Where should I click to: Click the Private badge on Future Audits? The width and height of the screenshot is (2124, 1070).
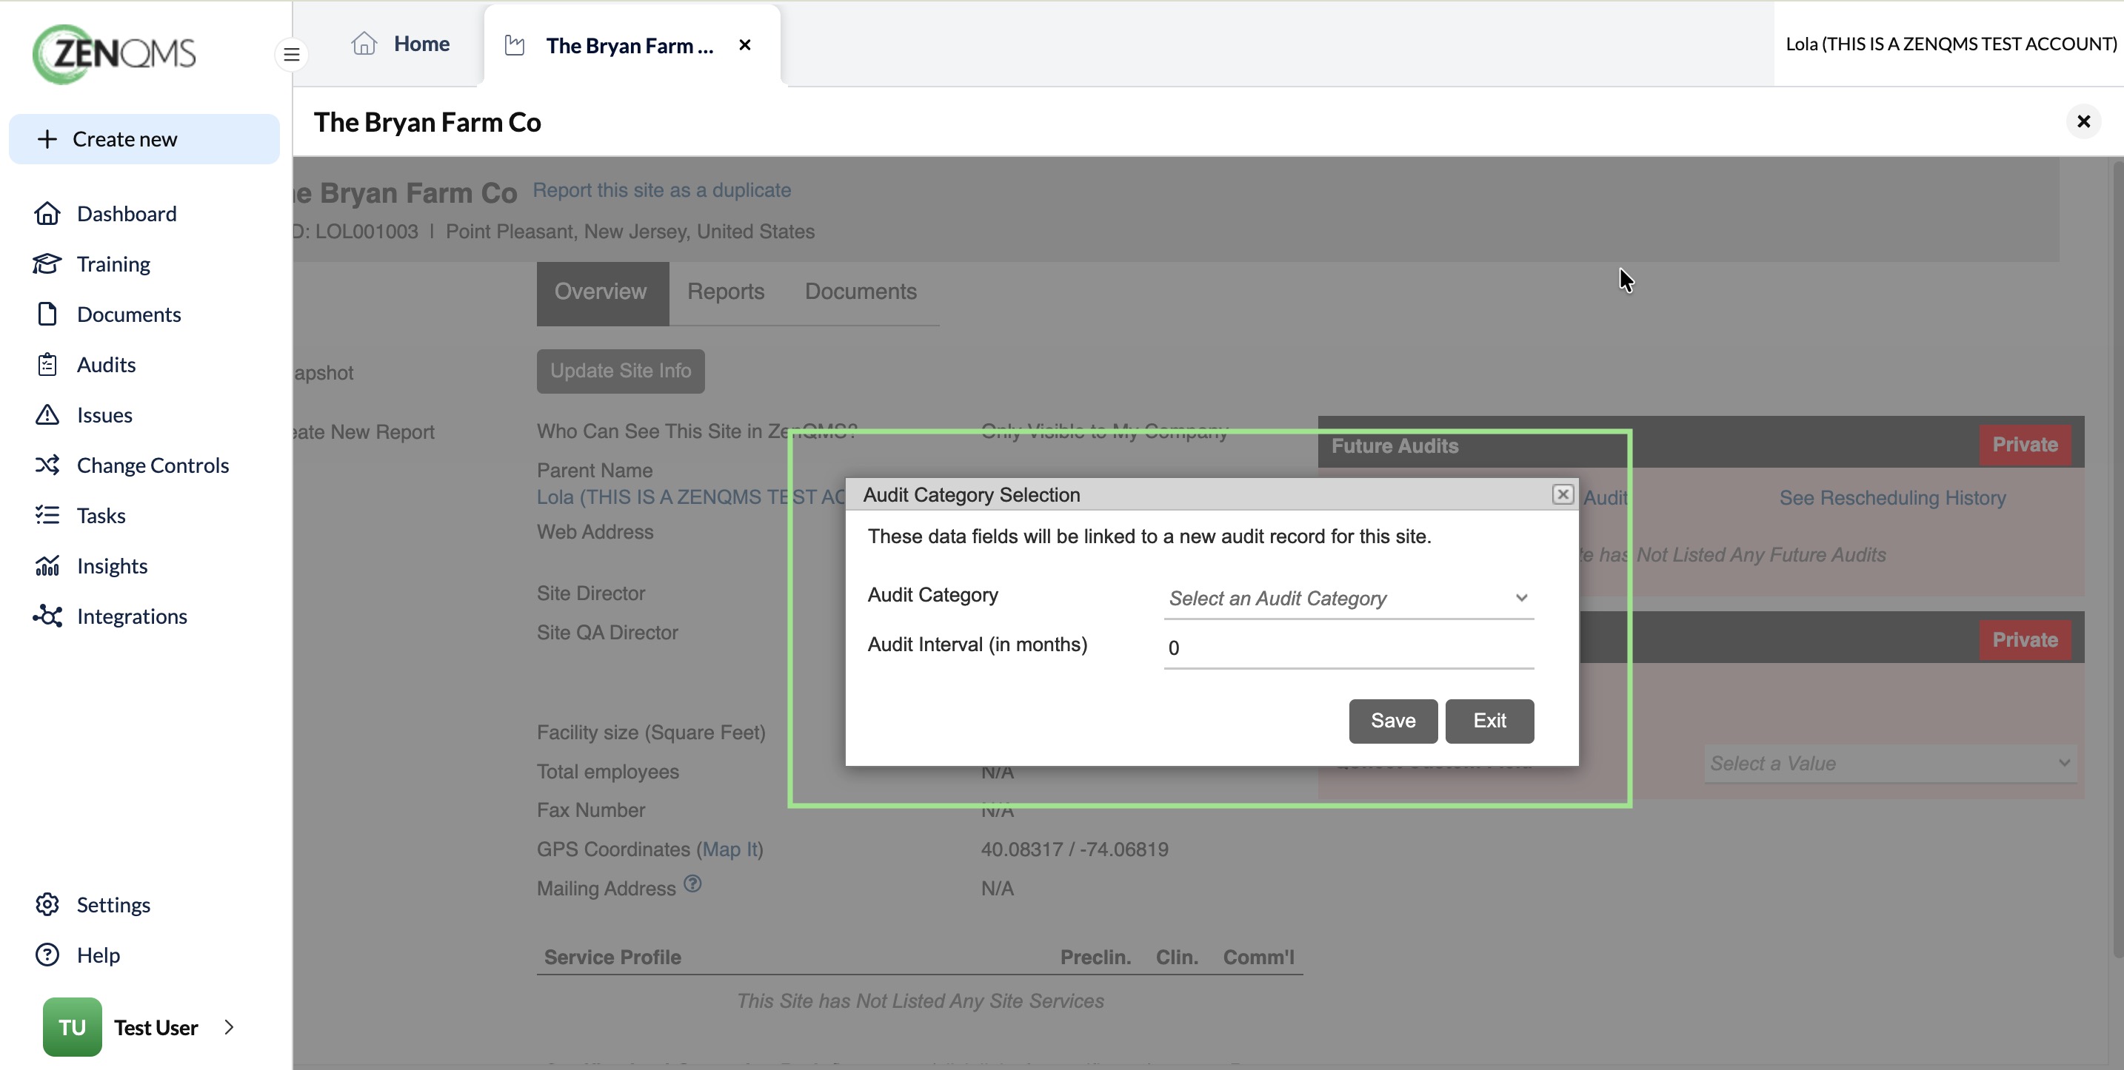[x=2024, y=445]
